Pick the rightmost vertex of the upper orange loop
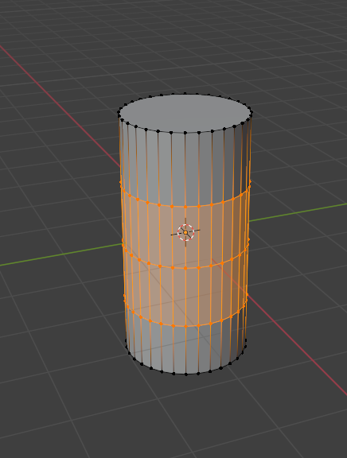The width and height of the screenshot is (347, 458). [x=250, y=182]
